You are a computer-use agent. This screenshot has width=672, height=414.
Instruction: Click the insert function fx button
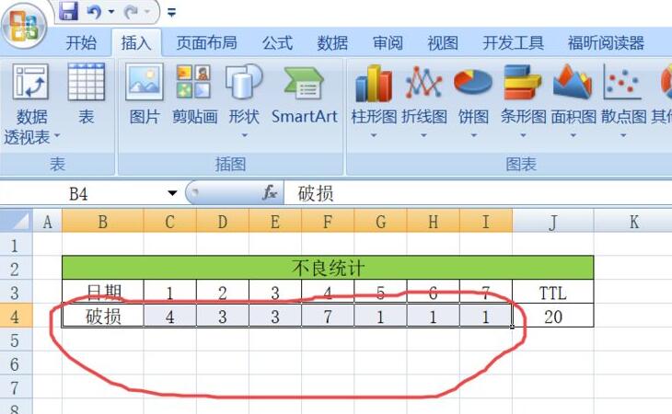(270, 193)
